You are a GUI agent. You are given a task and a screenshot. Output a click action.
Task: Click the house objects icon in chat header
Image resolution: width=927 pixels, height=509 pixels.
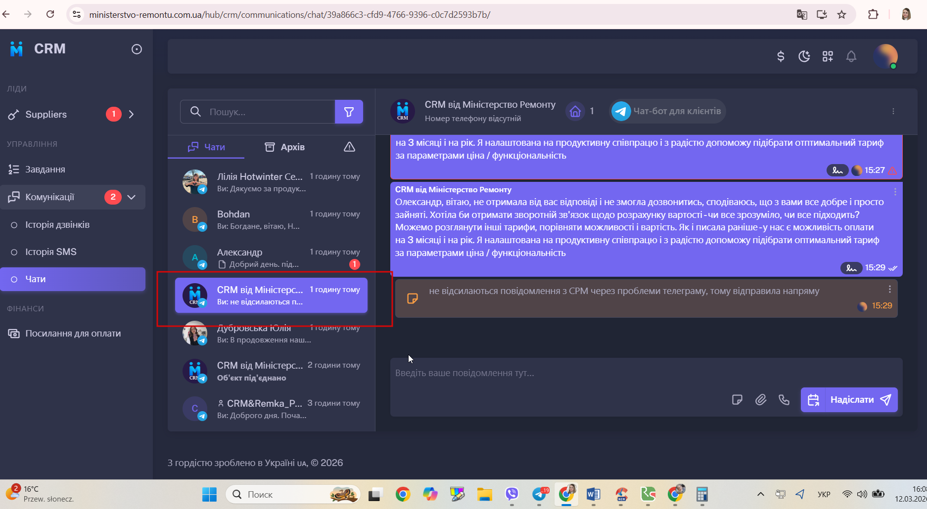pos(575,111)
